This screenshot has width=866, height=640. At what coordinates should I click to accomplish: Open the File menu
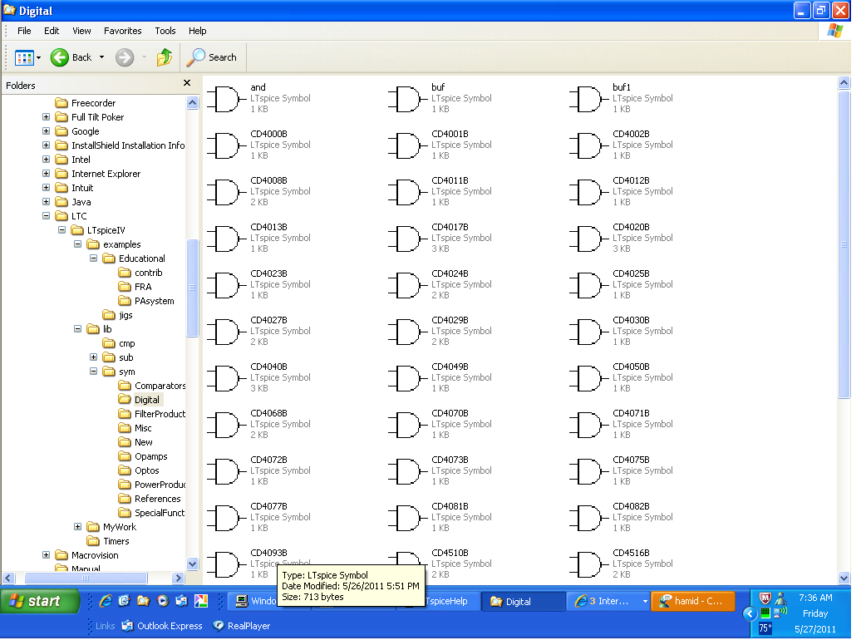24,31
